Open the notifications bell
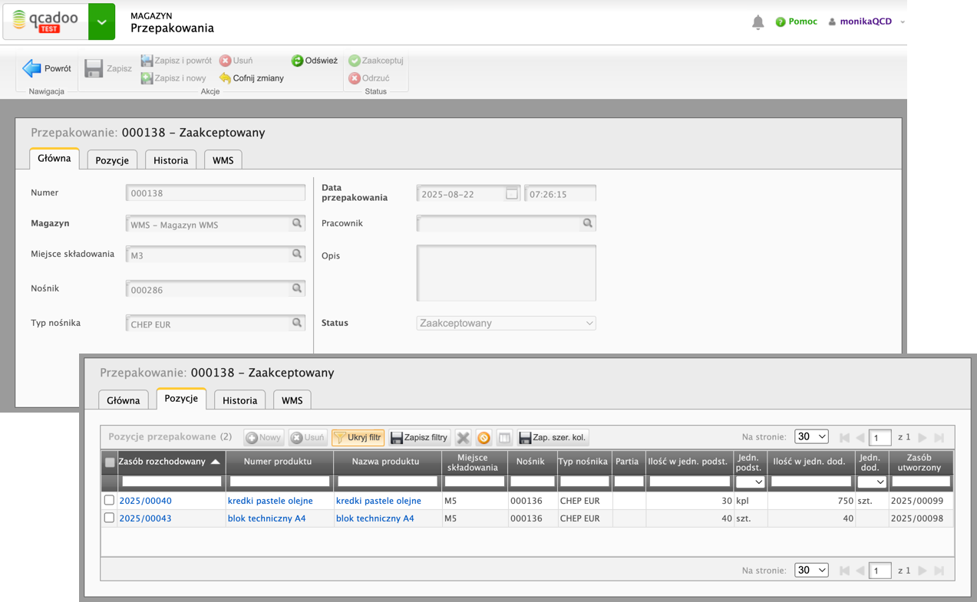977x602 pixels. point(758,22)
